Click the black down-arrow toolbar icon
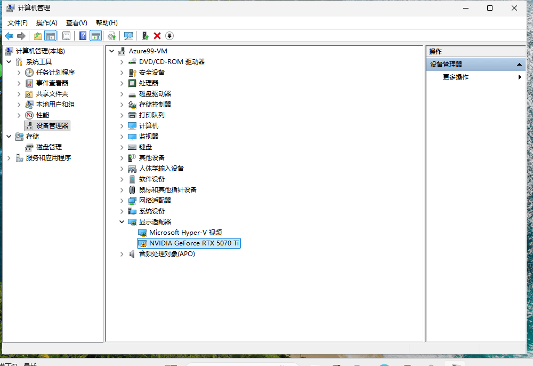Image resolution: width=533 pixels, height=366 pixels. click(169, 36)
